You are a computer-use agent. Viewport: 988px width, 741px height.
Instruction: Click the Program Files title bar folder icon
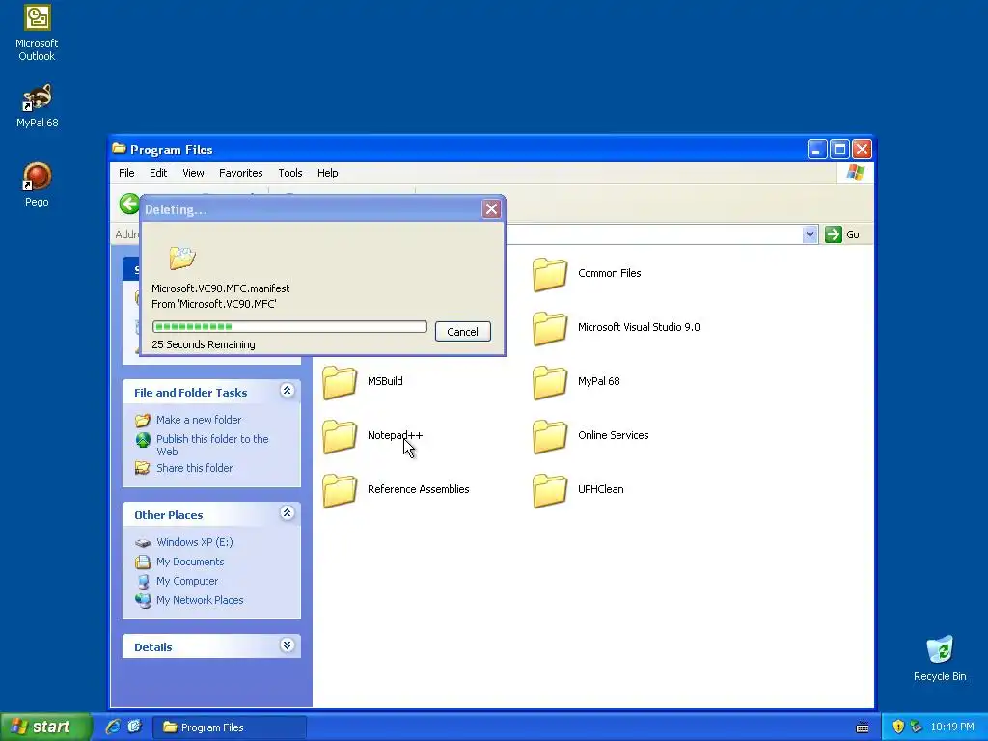[x=119, y=149]
